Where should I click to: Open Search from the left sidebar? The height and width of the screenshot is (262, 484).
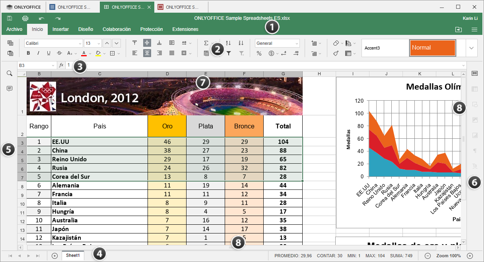[x=10, y=73]
